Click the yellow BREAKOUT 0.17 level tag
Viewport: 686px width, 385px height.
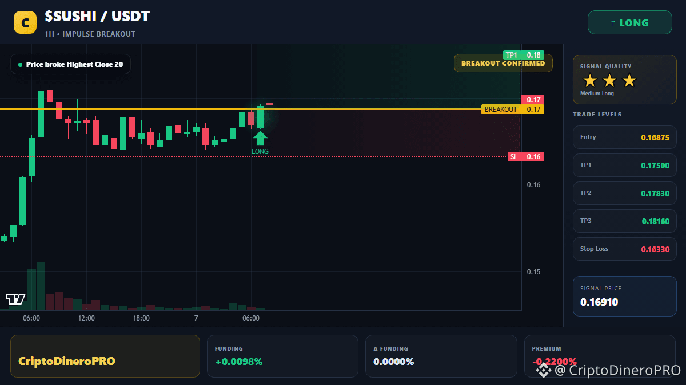pyautogui.click(x=513, y=110)
